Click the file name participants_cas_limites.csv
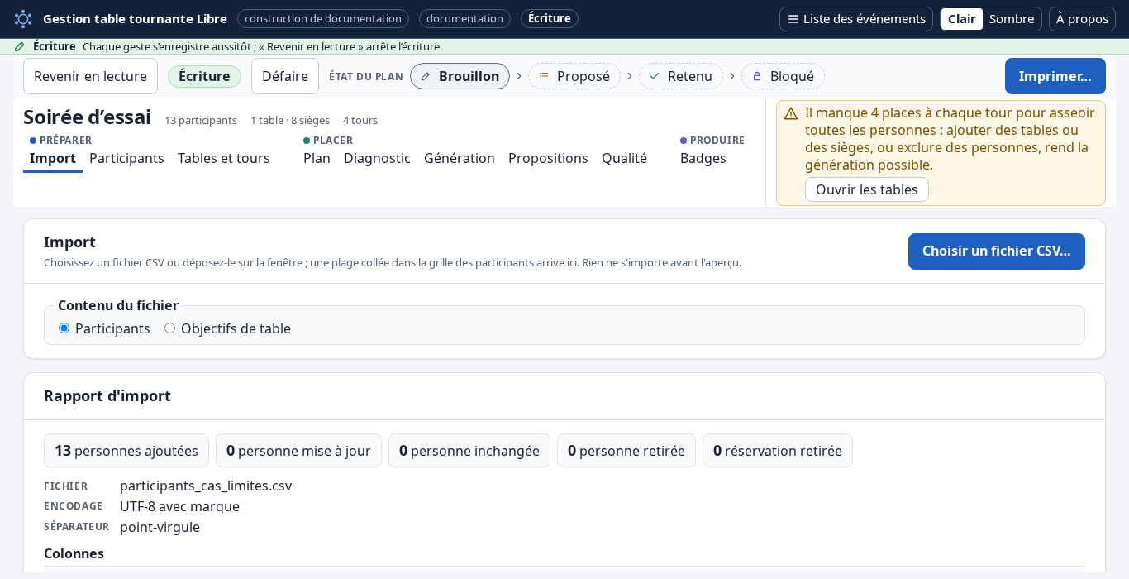This screenshot has height=579, width=1129. [206, 486]
